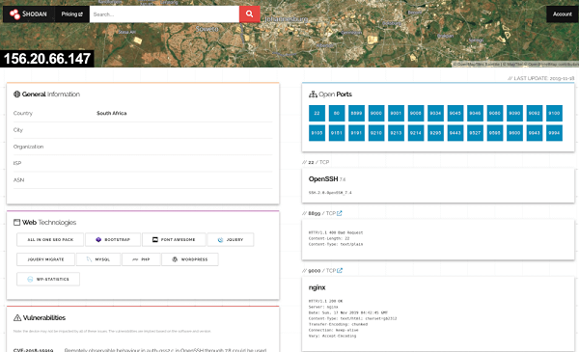Jump to port 9191 tile

coord(356,133)
